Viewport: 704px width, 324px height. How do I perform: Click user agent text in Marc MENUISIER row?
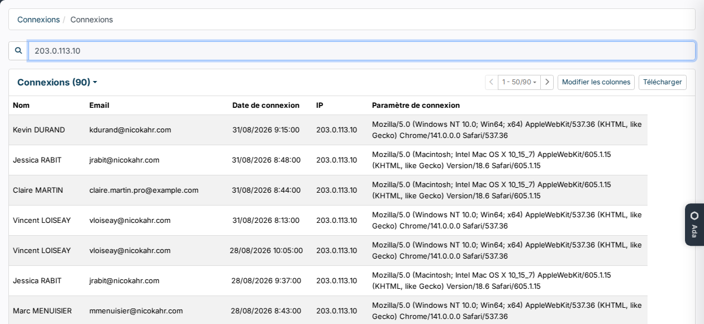507,311
